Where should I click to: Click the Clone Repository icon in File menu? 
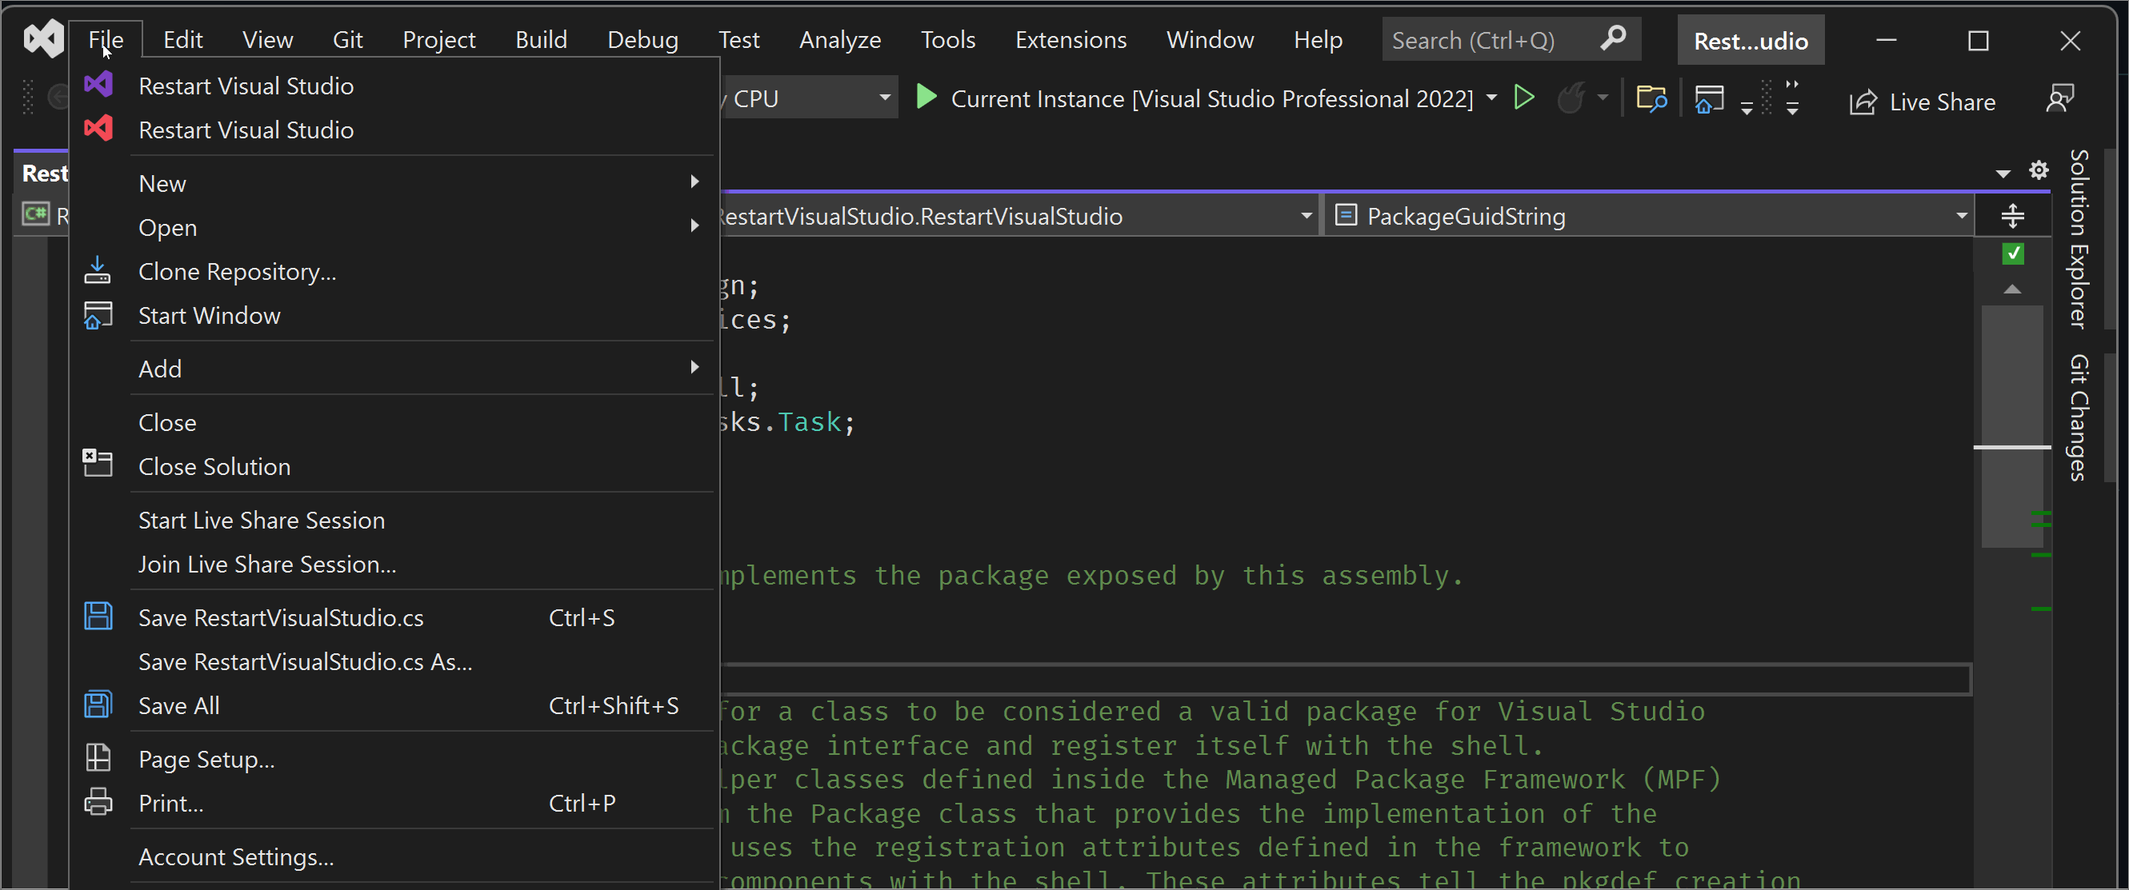click(x=98, y=270)
